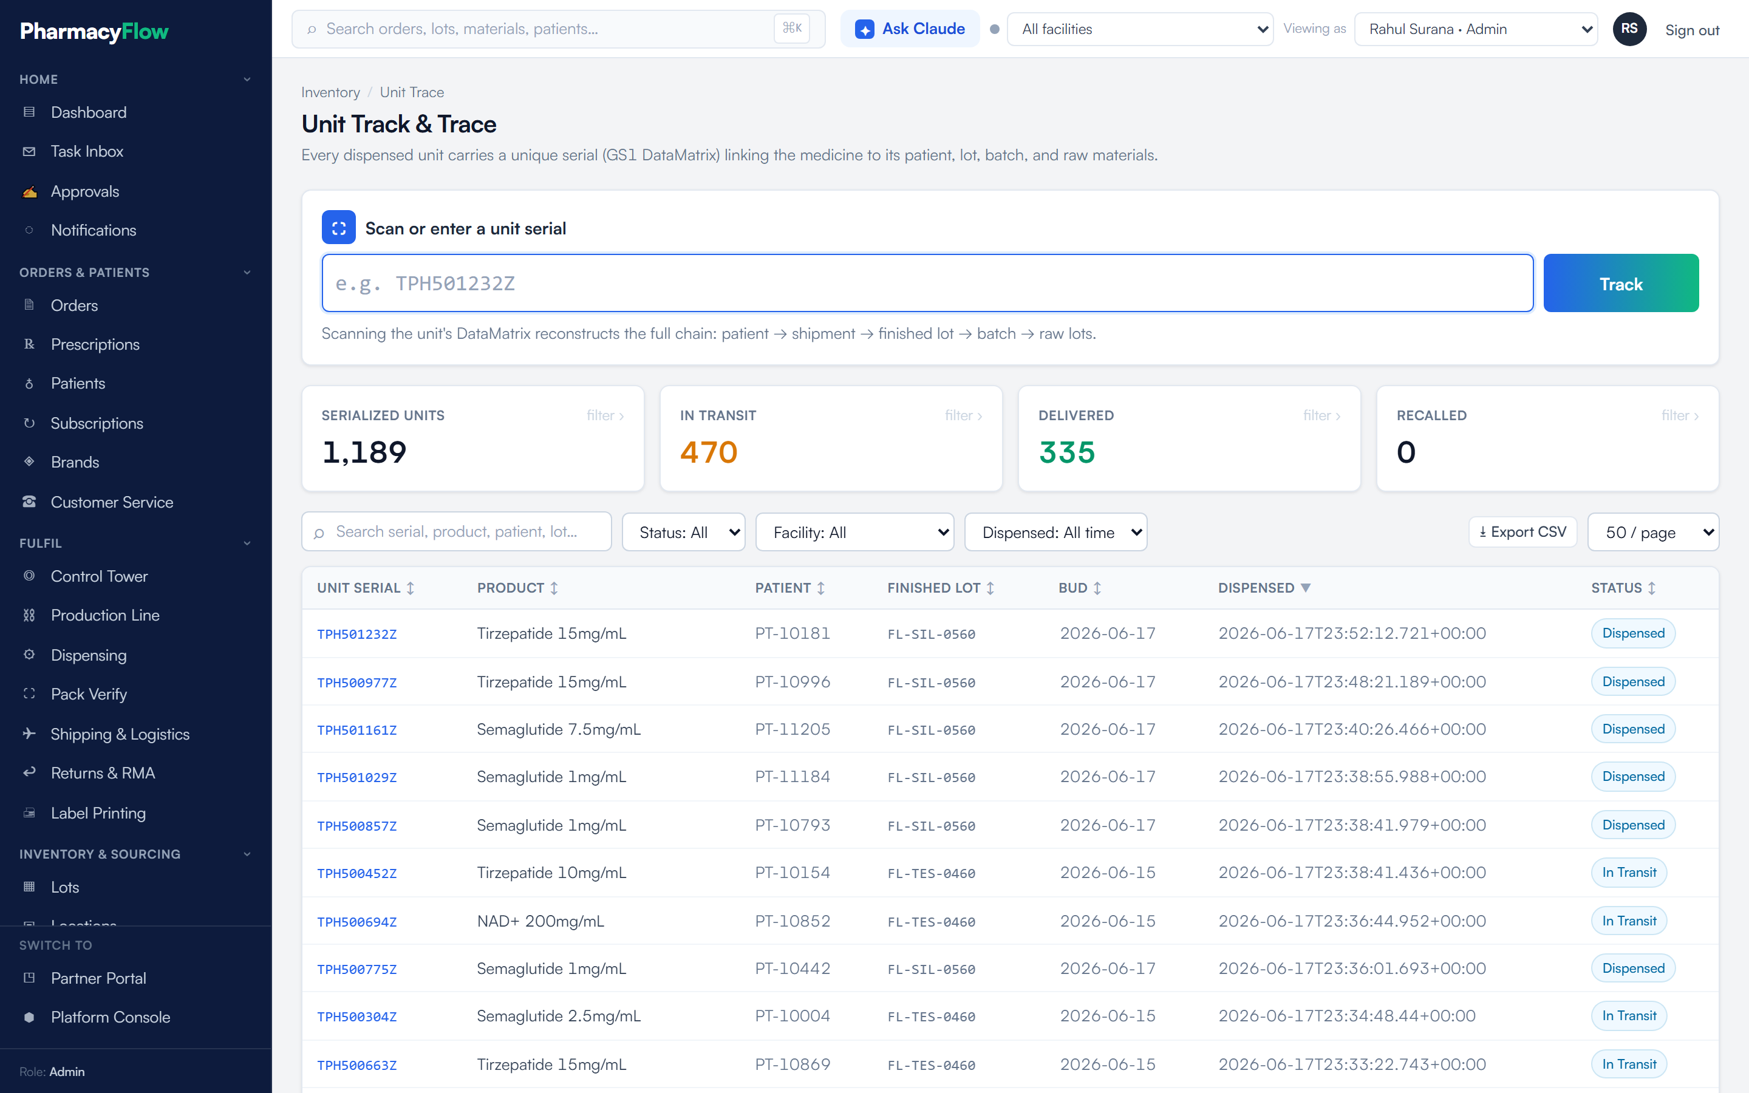The width and height of the screenshot is (1749, 1093).
Task: Click the RS user avatar
Action: point(1629,29)
